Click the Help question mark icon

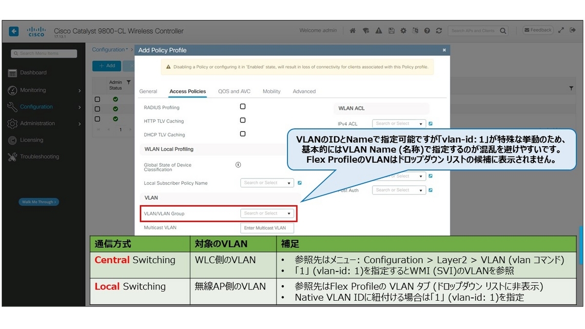tap(427, 30)
